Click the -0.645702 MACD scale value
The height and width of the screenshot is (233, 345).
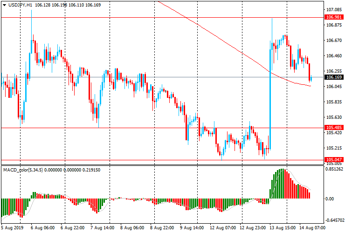tap(334, 220)
